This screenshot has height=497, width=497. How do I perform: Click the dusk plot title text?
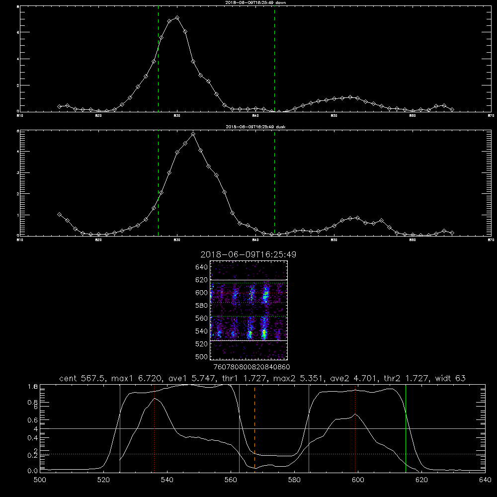point(255,127)
